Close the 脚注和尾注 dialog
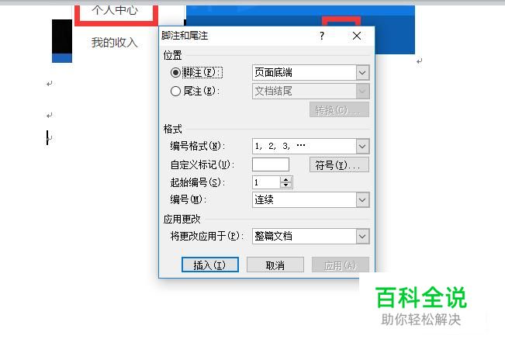The image size is (505, 353). pos(357,36)
